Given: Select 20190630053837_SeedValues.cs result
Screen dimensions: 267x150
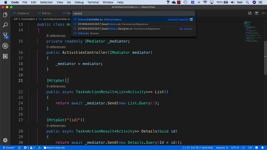Looking at the screenshot, I should (133, 24).
